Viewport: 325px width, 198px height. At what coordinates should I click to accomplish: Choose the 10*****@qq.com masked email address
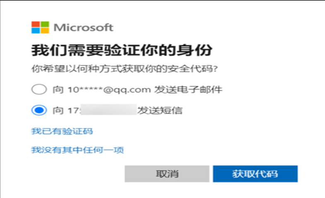[x=109, y=90]
